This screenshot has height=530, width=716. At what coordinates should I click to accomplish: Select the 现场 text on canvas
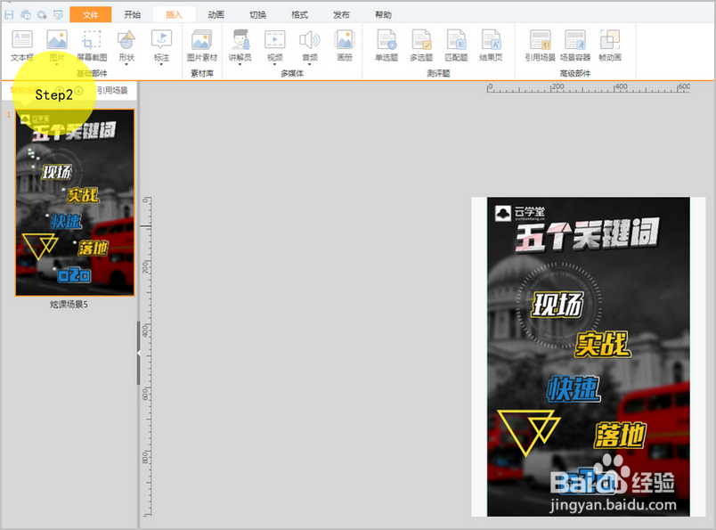coord(557,305)
